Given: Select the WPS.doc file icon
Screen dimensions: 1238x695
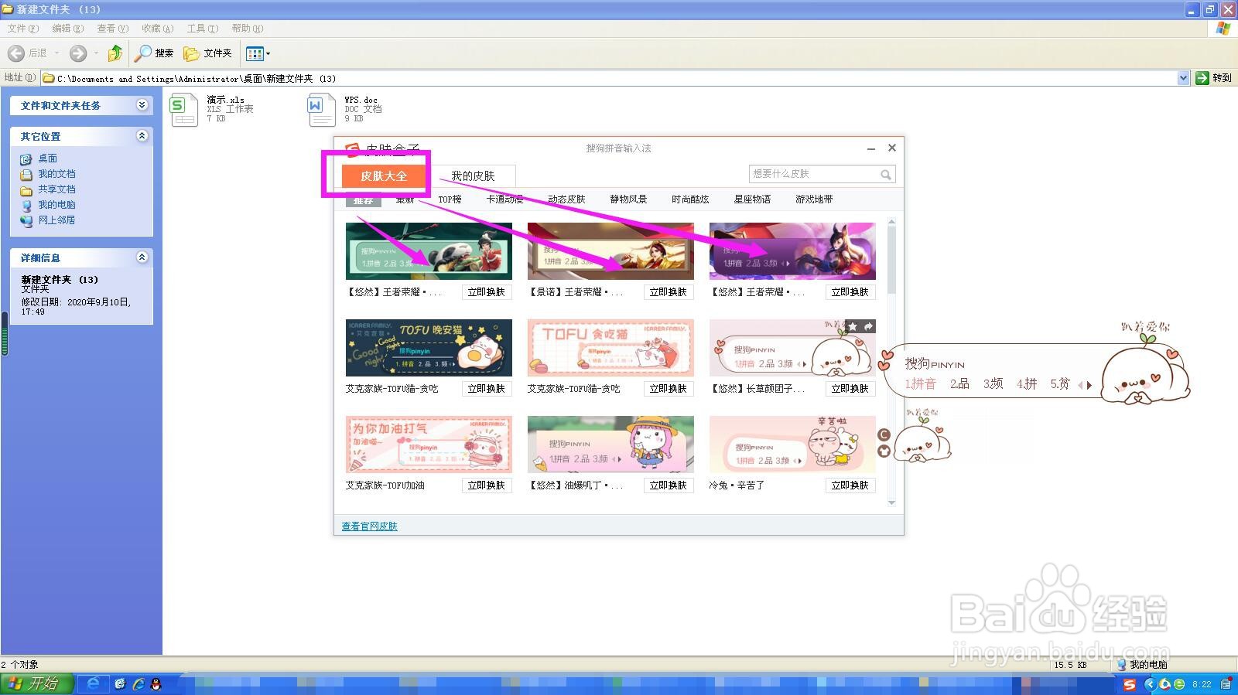Looking at the screenshot, I should click(x=321, y=110).
